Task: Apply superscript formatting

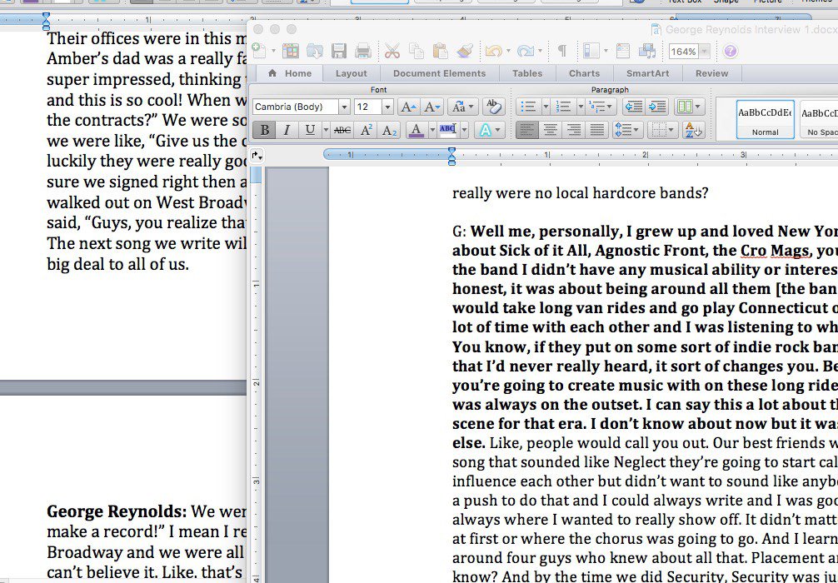Action: [366, 130]
